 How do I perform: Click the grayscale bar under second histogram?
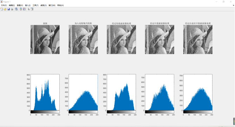click(x=83, y=112)
